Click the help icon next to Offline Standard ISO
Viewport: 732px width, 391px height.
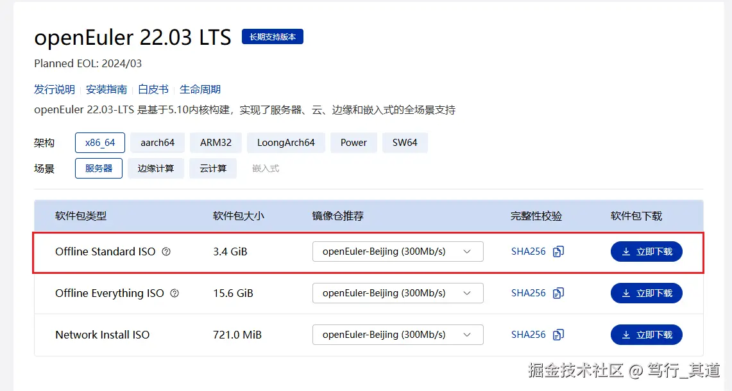pos(166,252)
